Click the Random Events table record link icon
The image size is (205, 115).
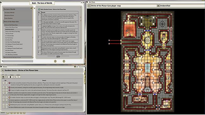coord(3,70)
